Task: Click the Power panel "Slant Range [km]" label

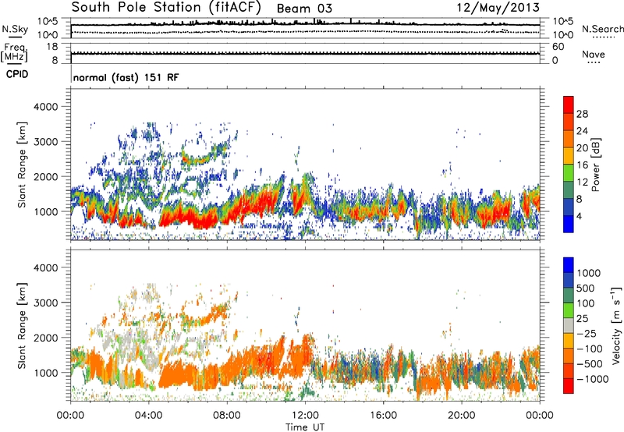Action: click(x=22, y=165)
